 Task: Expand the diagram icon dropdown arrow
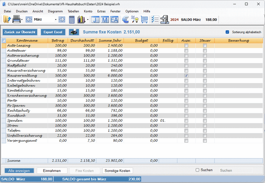coord(88,20)
